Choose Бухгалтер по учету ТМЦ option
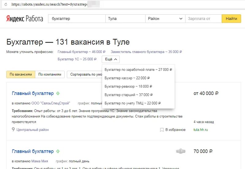This screenshot has height=169, width=245. click(138, 103)
